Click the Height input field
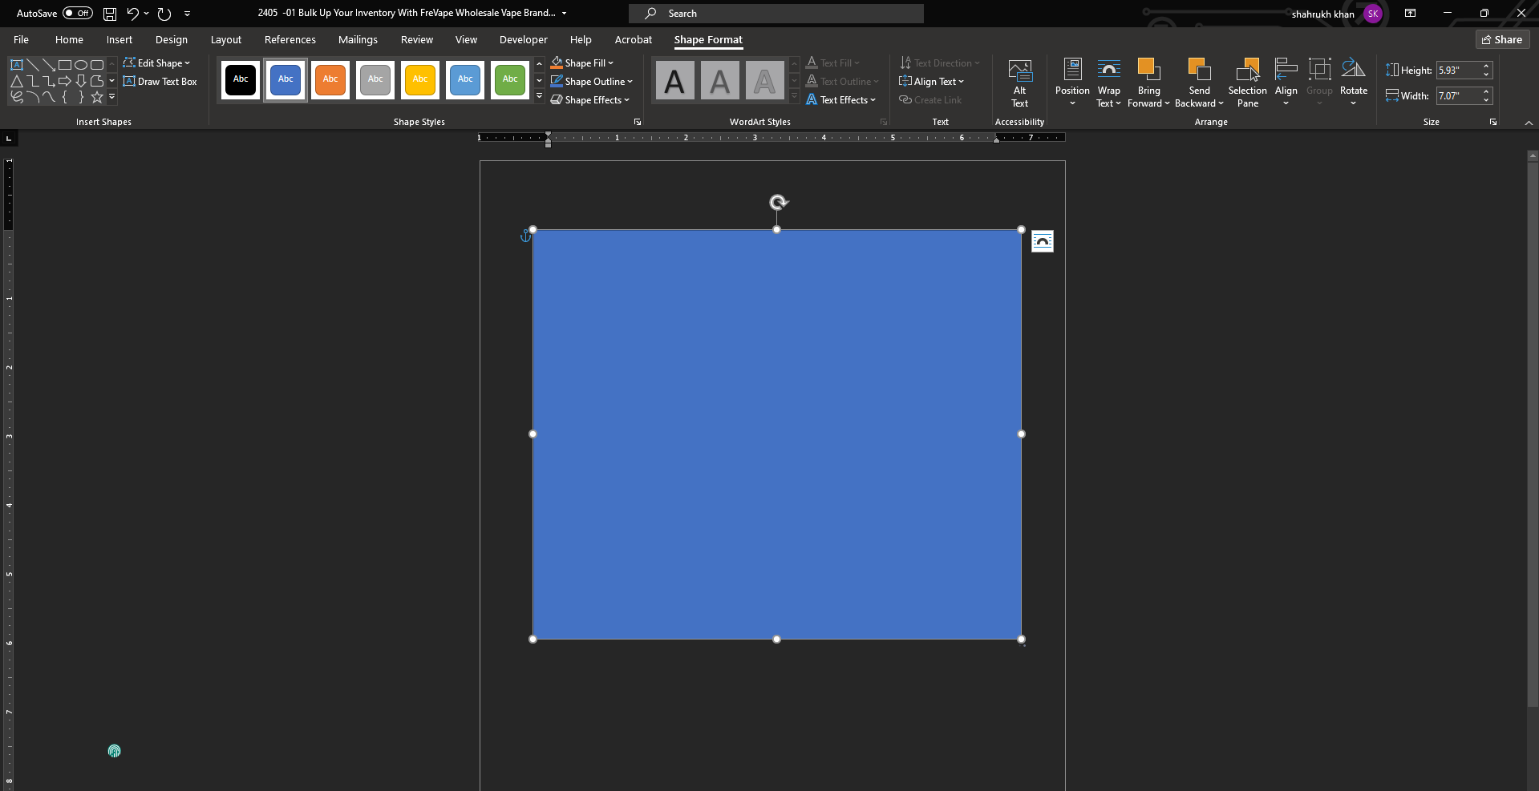 pyautogui.click(x=1457, y=71)
